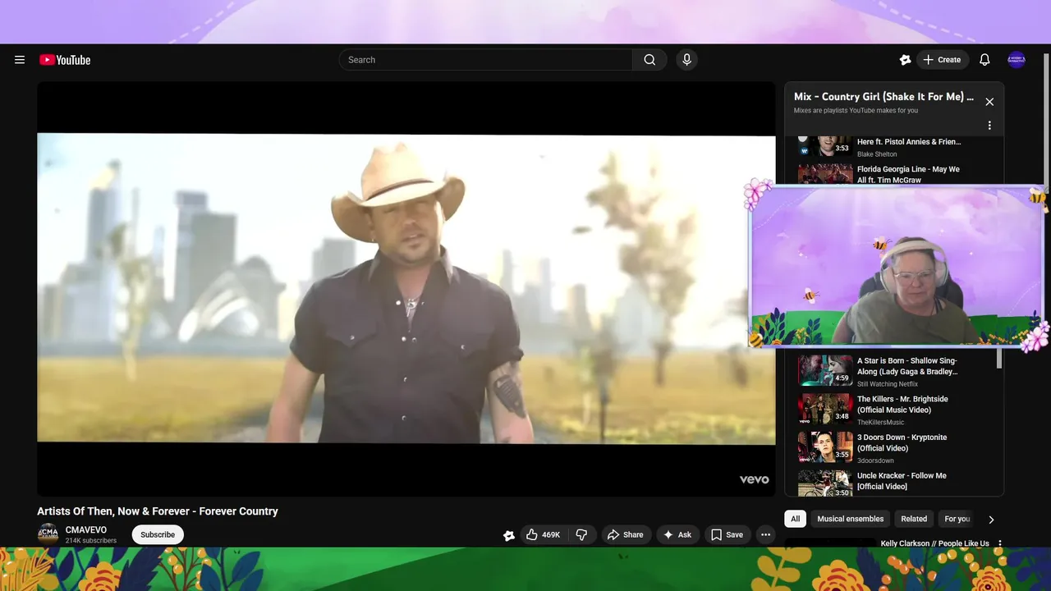Click the video title Forever Country
The image size is (1051, 591).
158,511
